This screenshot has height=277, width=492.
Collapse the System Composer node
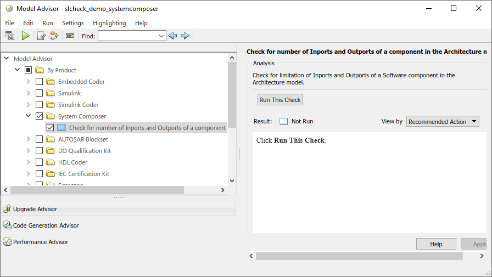28,116
